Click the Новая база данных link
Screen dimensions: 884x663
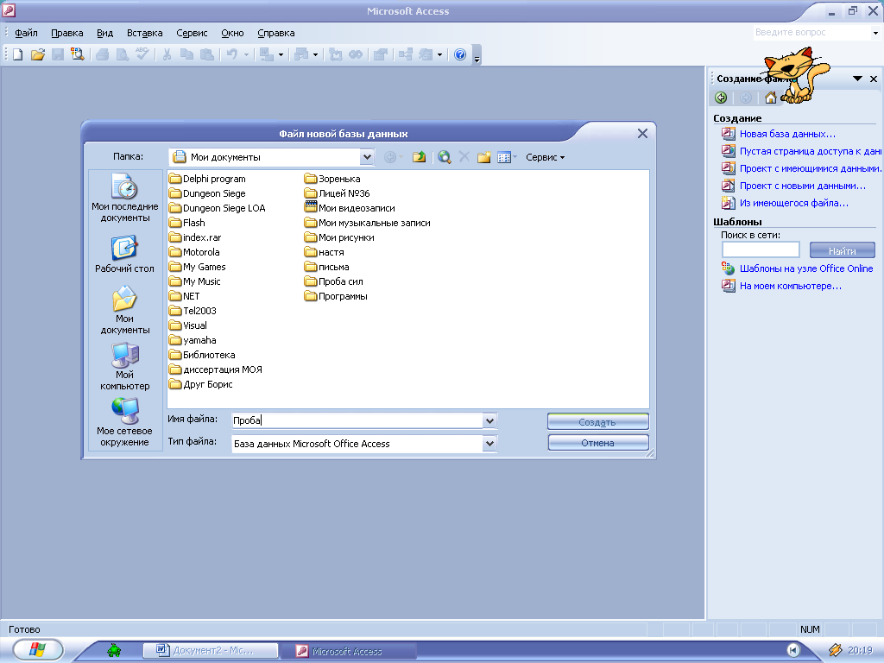point(787,134)
